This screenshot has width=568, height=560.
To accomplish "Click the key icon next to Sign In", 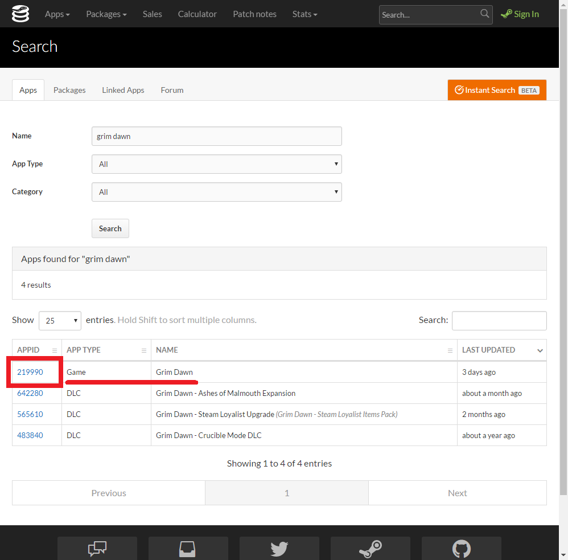I will [505, 14].
